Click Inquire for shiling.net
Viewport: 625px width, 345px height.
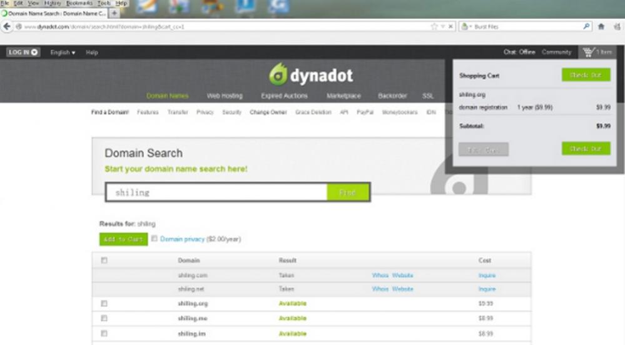(x=487, y=289)
